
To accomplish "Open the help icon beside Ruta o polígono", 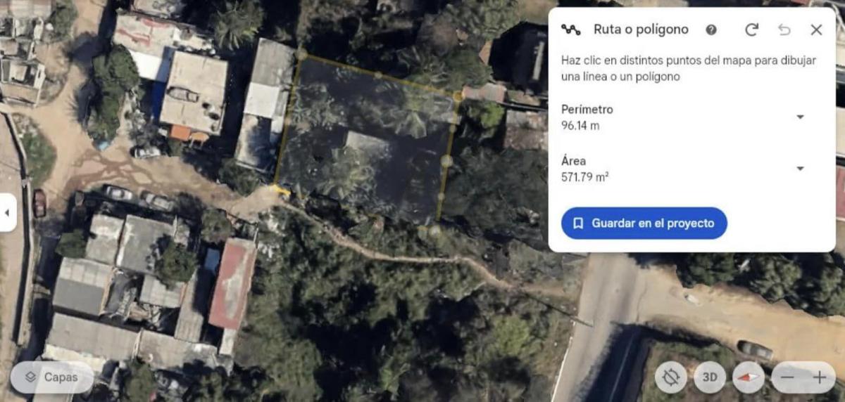I will [711, 30].
